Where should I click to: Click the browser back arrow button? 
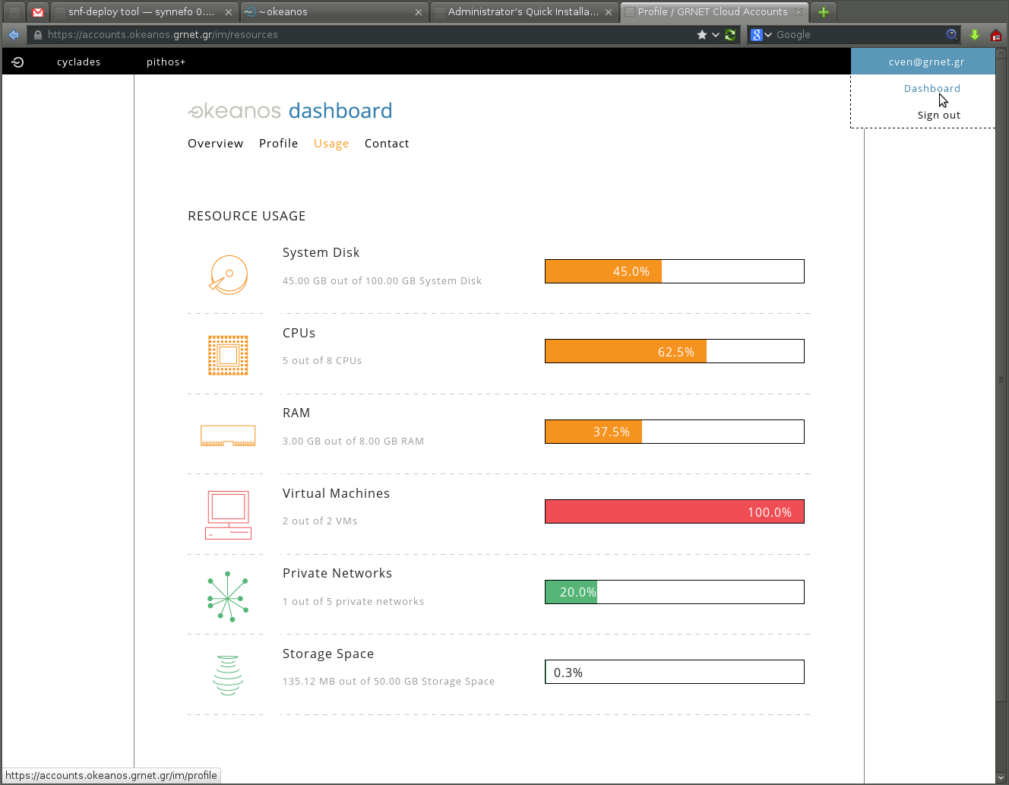click(x=14, y=34)
